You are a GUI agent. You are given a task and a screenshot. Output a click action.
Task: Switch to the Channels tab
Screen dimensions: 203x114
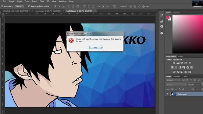coord(177,77)
